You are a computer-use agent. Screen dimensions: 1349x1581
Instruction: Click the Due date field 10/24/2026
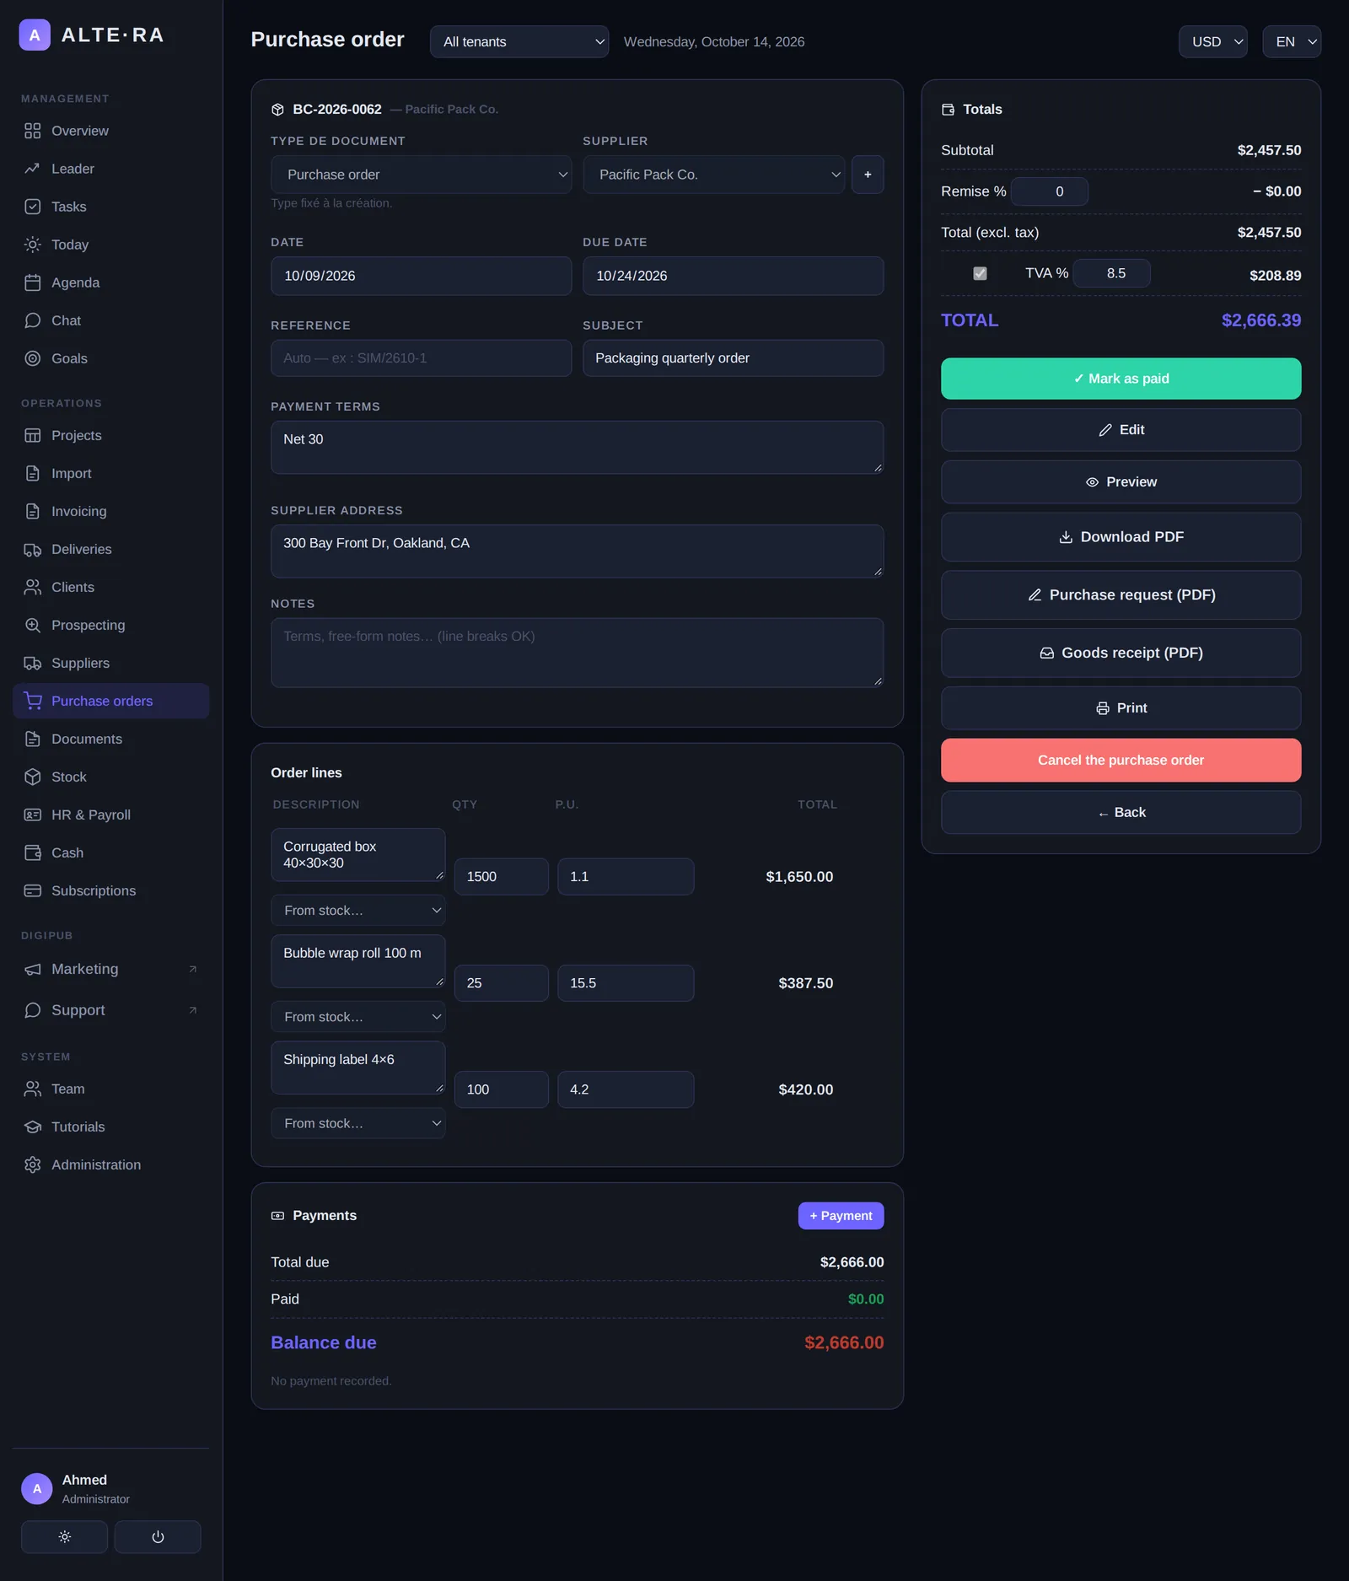click(733, 276)
